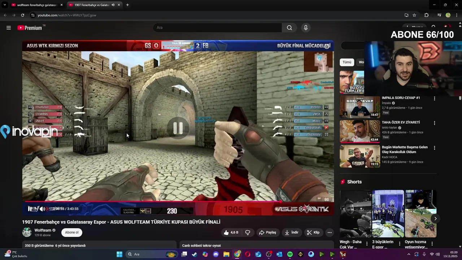Viewport: 462px width, 260px height.
Task: Click the Windows taskbar search box
Action: [x=152, y=254]
